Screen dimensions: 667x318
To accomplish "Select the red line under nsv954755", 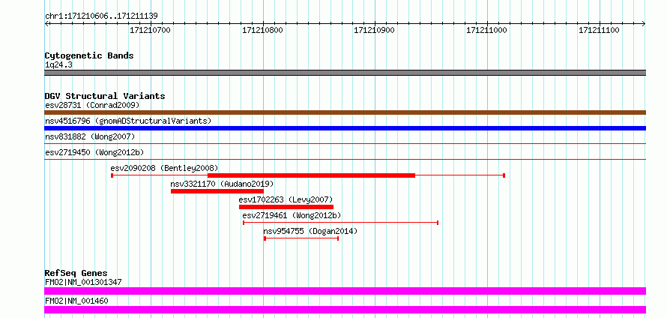I will [301, 238].
